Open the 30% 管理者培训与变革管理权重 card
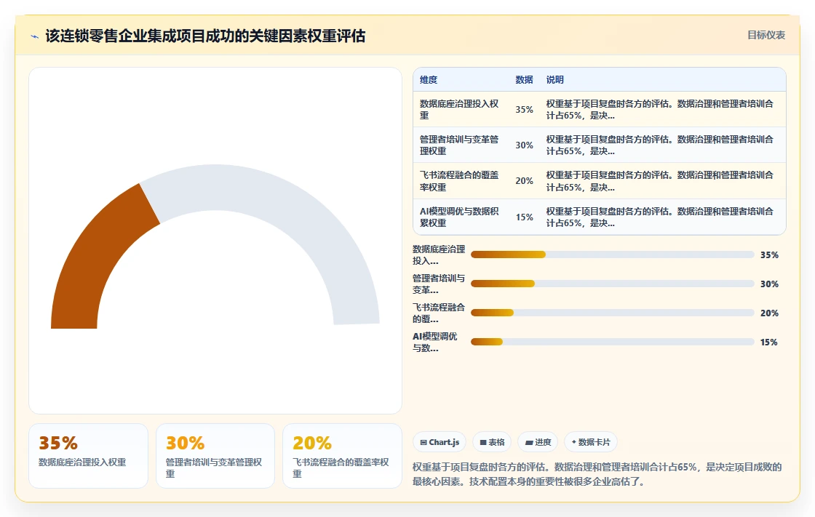Image resolution: width=815 pixels, height=517 pixels. click(215, 456)
